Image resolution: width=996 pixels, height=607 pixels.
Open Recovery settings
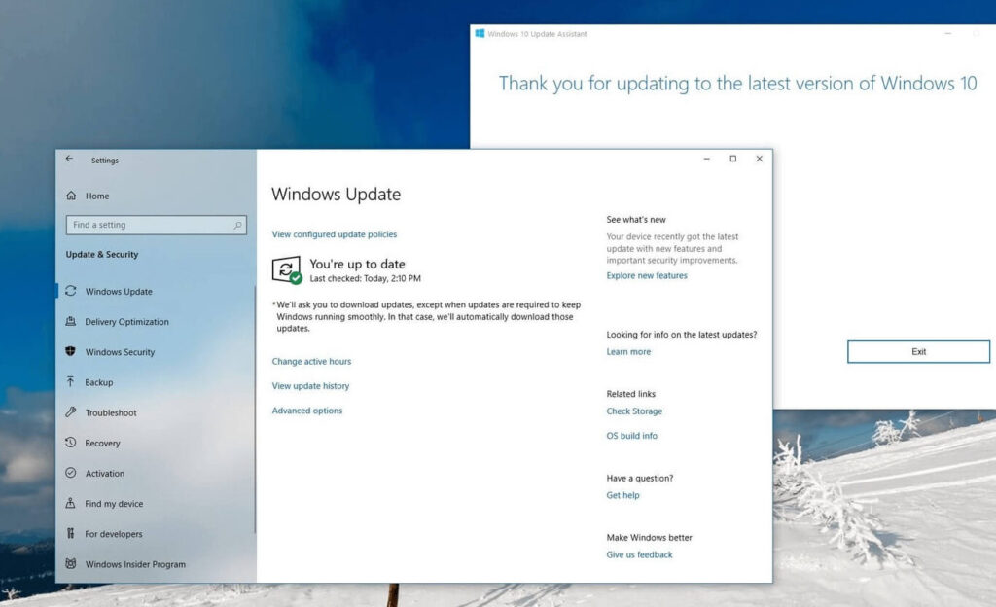102,443
